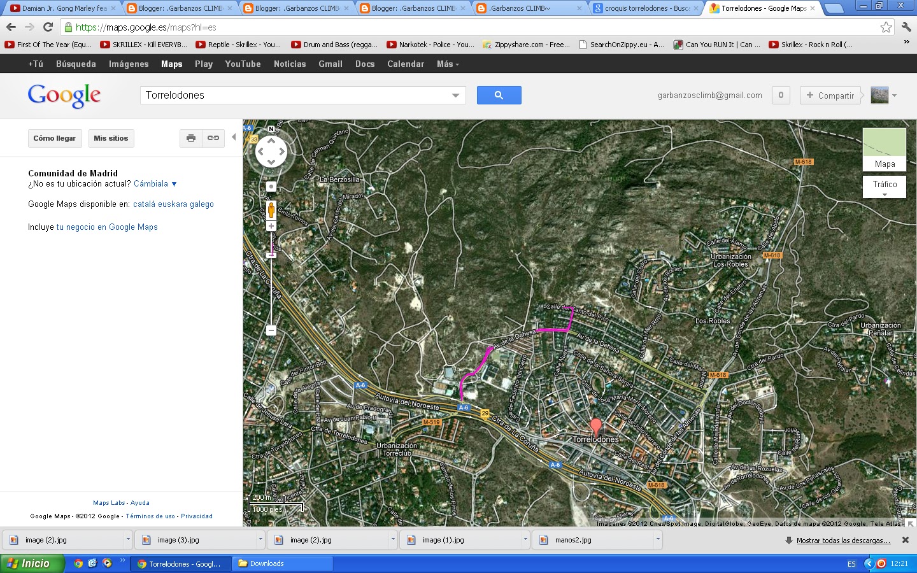The width and height of the screenshot is (917, 573).
Task: Click the notifications count box
Action: (x=781, y=95)
